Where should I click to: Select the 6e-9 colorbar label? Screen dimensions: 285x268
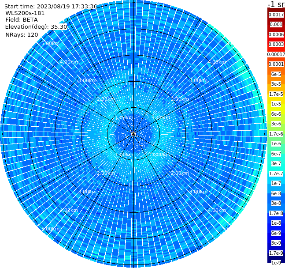[x=276, y=233]
